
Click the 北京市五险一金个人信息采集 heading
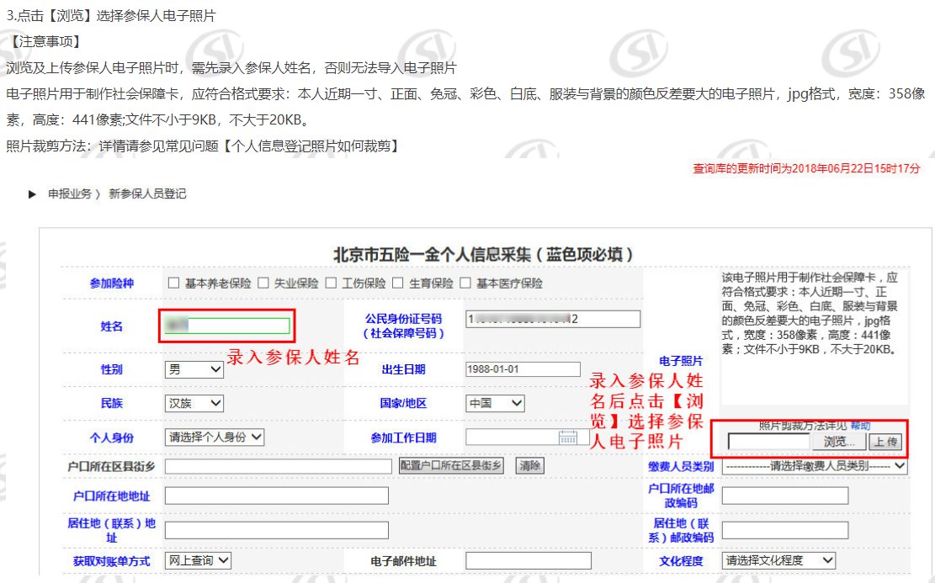tap(483, 255)
